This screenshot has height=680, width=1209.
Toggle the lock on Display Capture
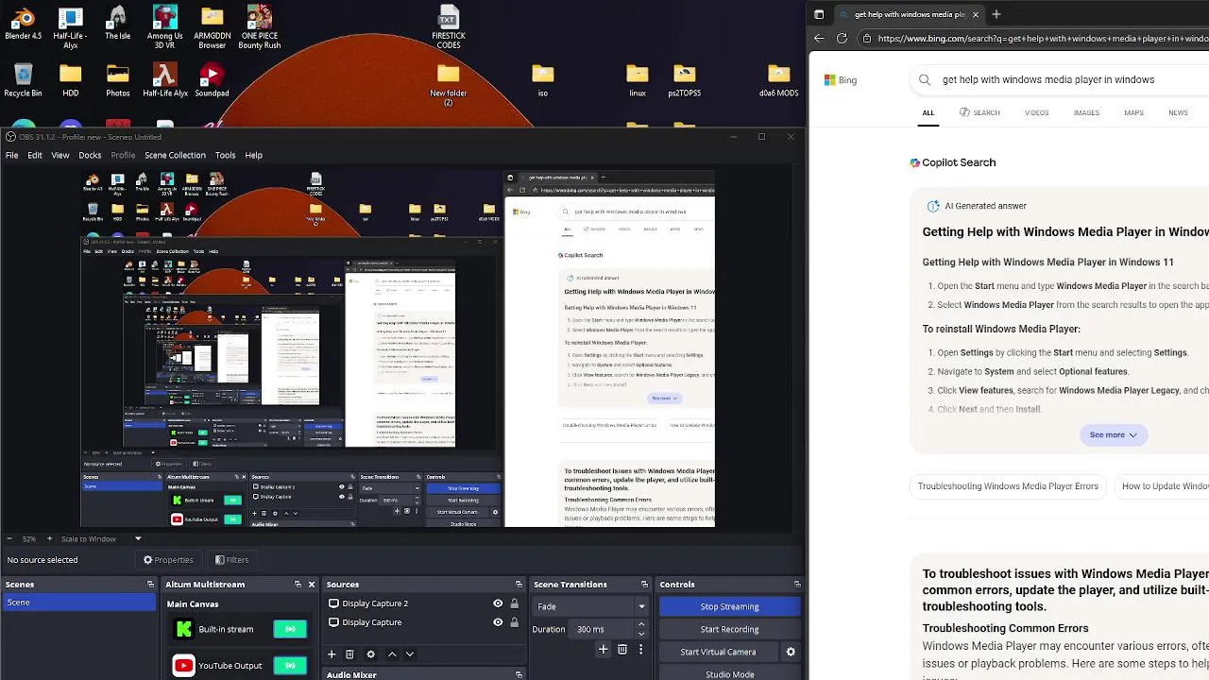514,622
